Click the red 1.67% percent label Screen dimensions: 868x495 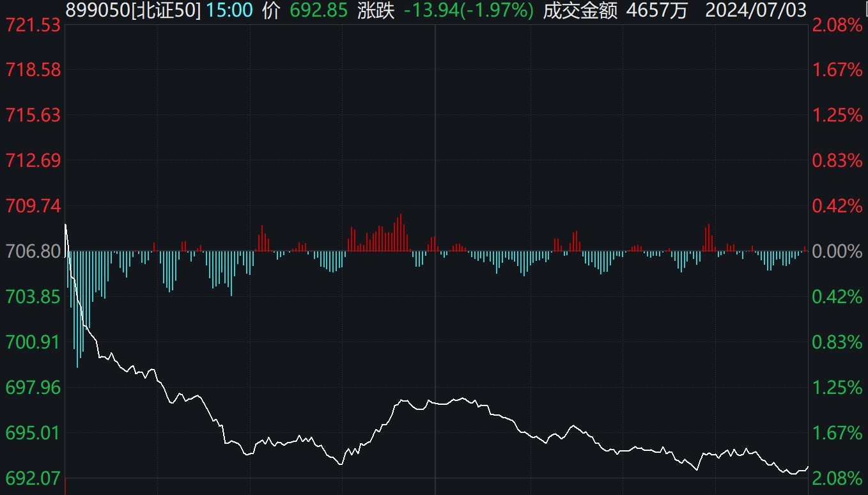coord(837,69)
